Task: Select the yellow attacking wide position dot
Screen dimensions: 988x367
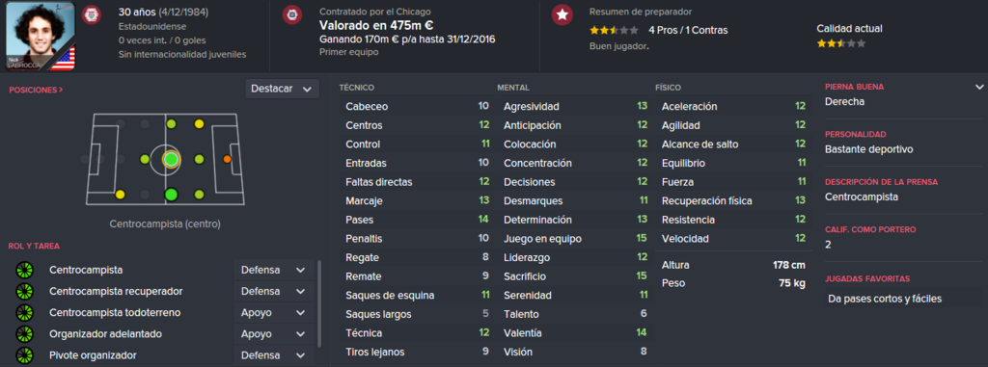Action: coord(199,124)
